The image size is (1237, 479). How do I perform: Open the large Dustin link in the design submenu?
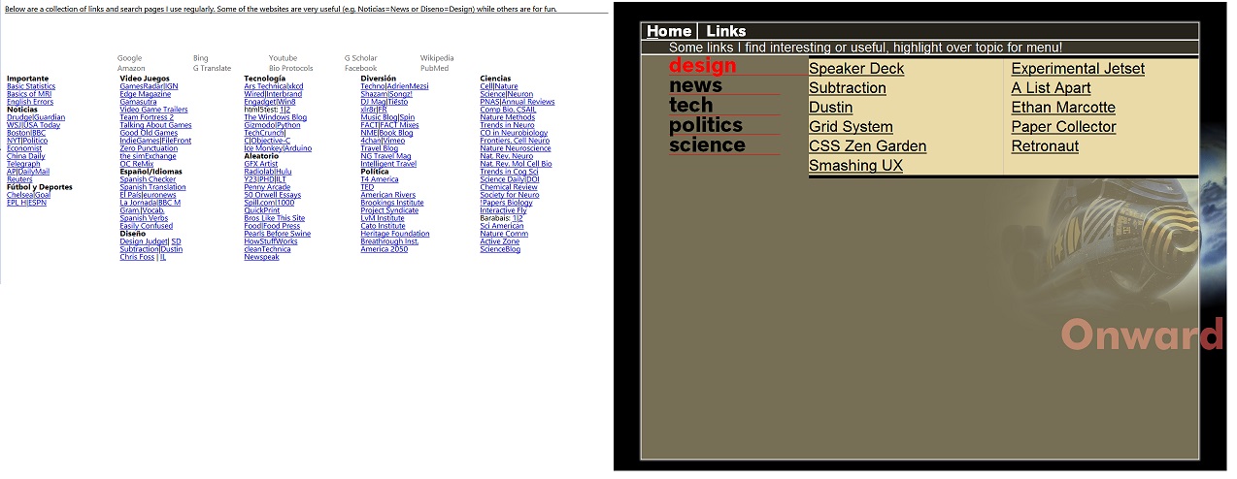coord(831,108)
